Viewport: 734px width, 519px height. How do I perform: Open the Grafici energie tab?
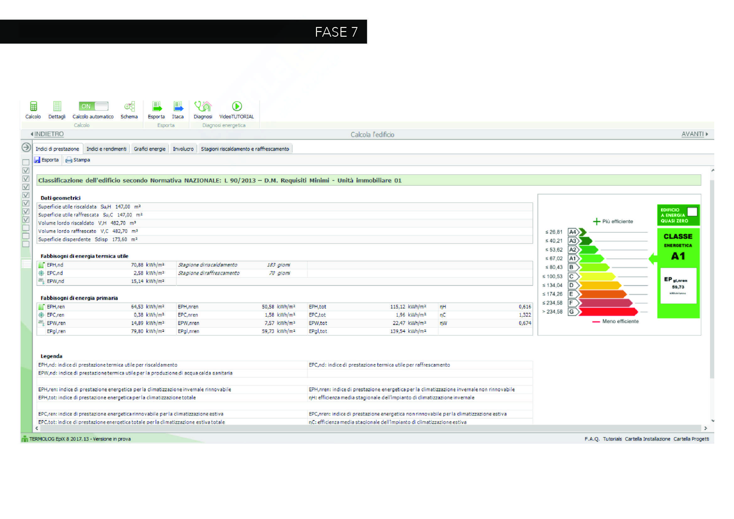[x=150, y=149]
